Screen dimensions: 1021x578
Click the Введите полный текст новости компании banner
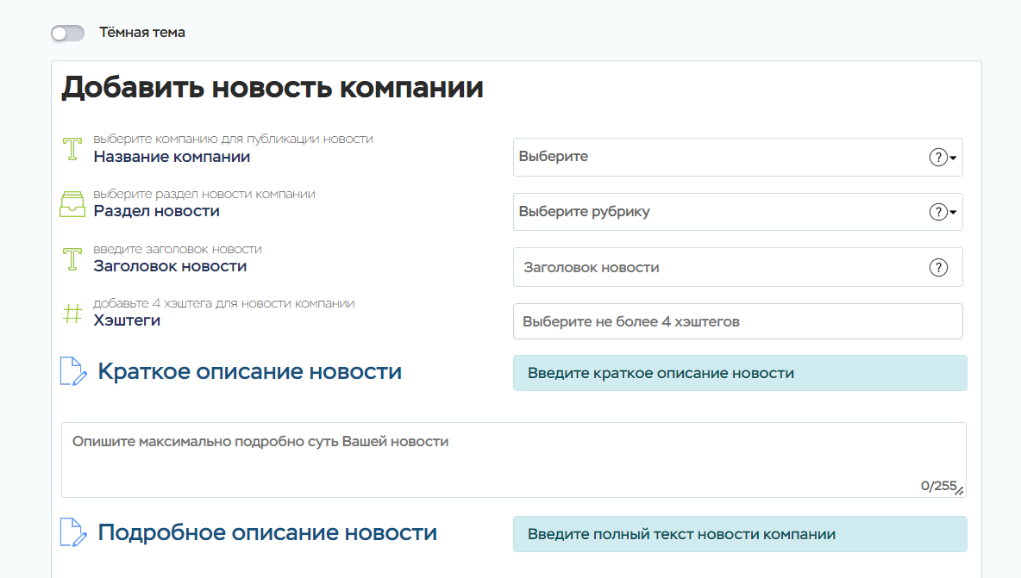(739, 534)
